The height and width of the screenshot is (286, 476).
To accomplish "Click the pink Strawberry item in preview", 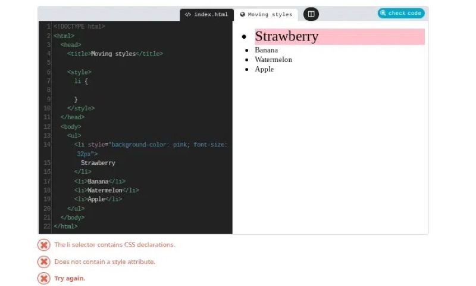I will coord(339,36).
